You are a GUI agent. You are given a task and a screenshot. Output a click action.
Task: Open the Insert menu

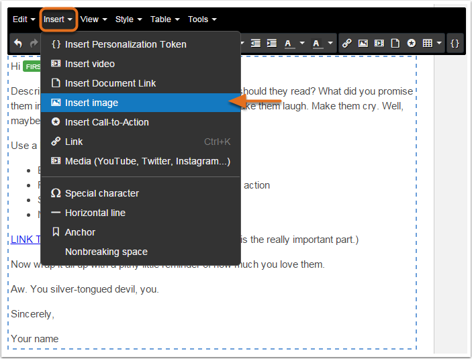click(x=58, y=19)
